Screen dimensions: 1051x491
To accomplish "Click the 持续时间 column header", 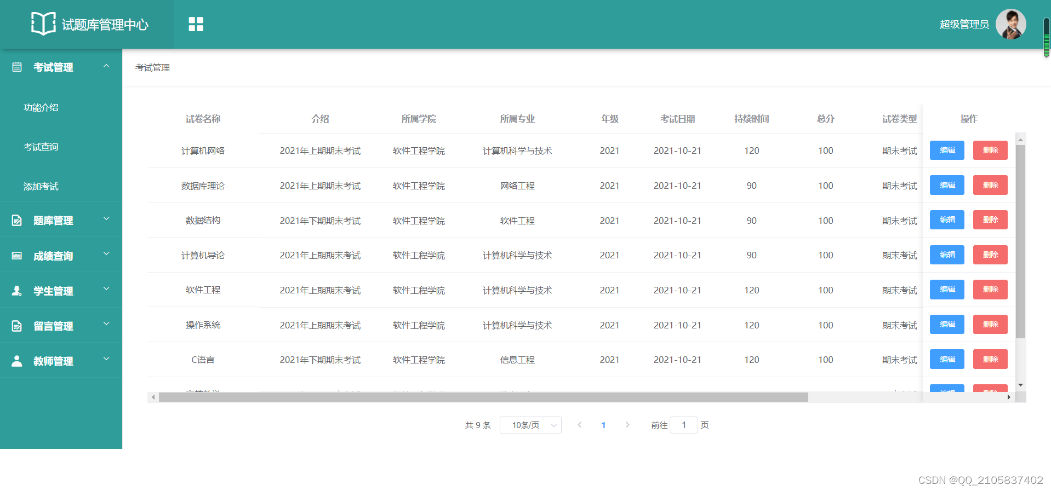I will point(751,119).
